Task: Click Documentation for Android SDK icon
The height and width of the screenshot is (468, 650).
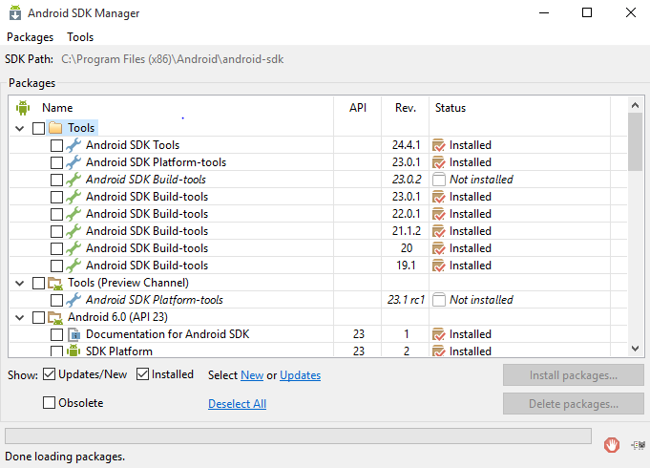Action: pos(73,334)
